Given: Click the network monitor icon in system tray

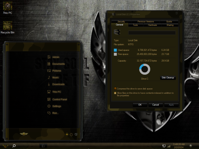Looking at the screenshot, I should (164, 146).
